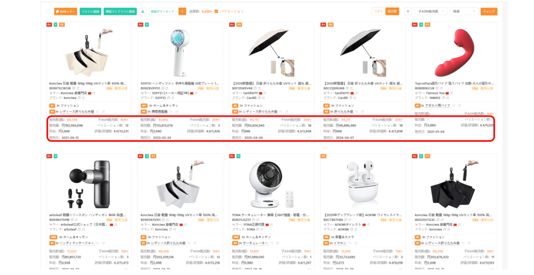
Task: Click three-dot menu at bottom of first card
Action: coord(127,137)
